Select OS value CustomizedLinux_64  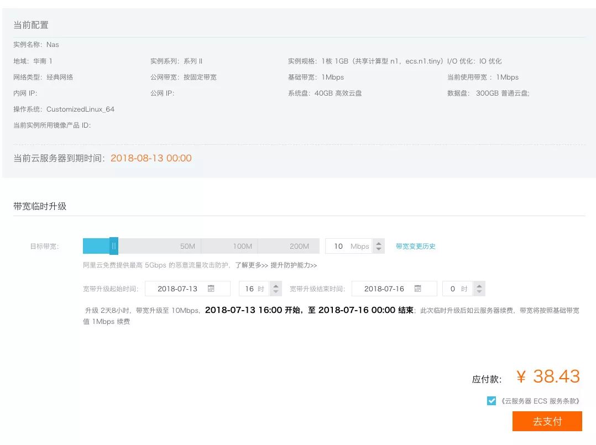click(x=80, y=109)
